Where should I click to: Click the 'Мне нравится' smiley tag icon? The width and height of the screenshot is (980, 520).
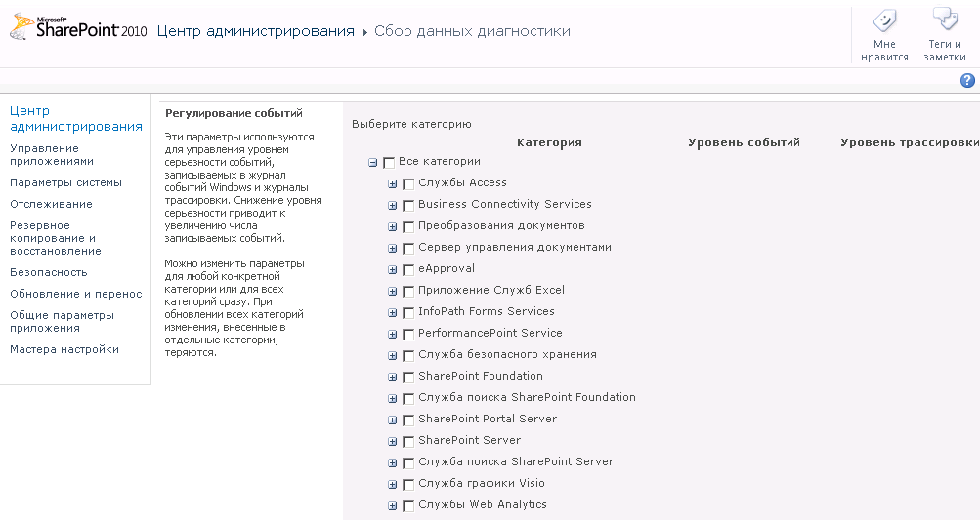pos(884,21)
